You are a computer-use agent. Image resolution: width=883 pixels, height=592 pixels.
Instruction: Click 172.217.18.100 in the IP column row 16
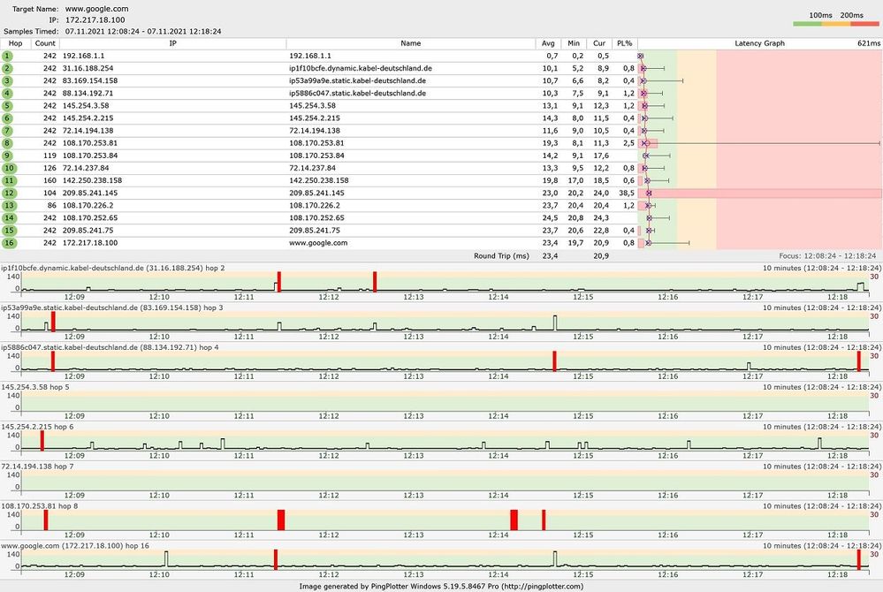point(90,243)
